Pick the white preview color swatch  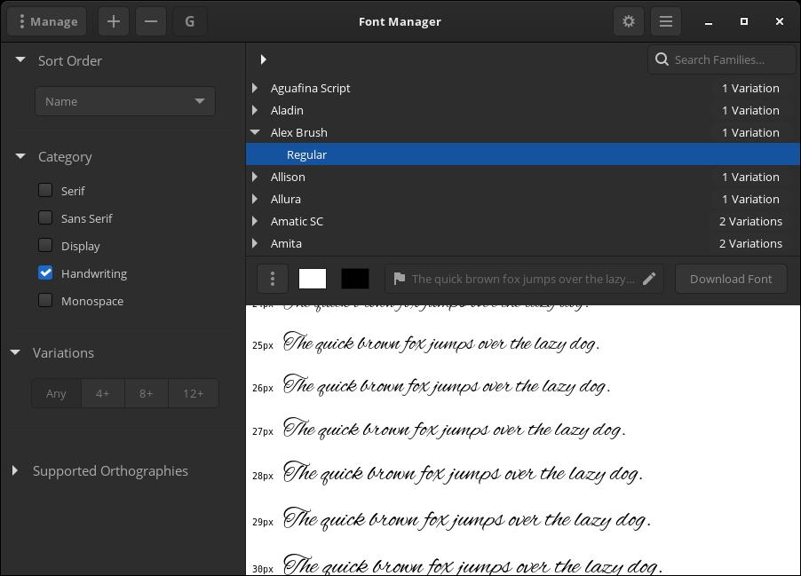pyautogui.click(x=312, y=279)
